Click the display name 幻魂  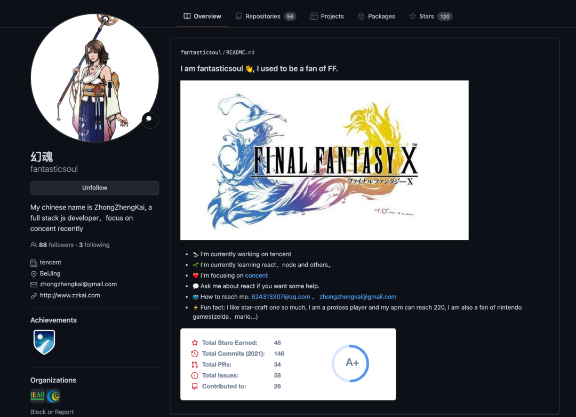[42, 157]
